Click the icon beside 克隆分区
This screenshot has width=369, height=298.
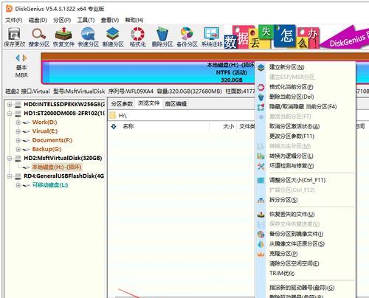tap(261, 254)
